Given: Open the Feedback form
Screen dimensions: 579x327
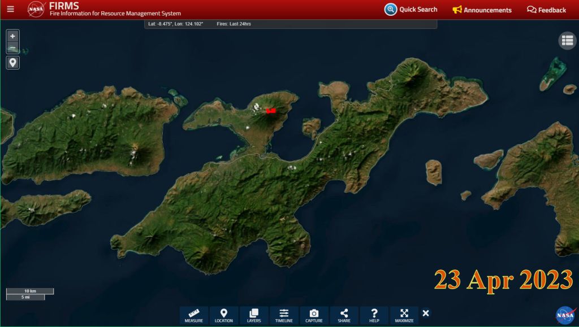Looking at the screenshot, I should (x=546, y=10).
